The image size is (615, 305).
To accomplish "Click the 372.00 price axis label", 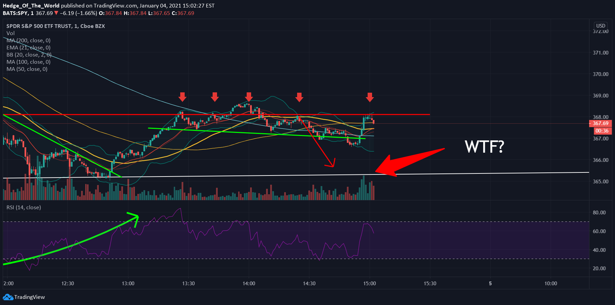I will 601,31.
